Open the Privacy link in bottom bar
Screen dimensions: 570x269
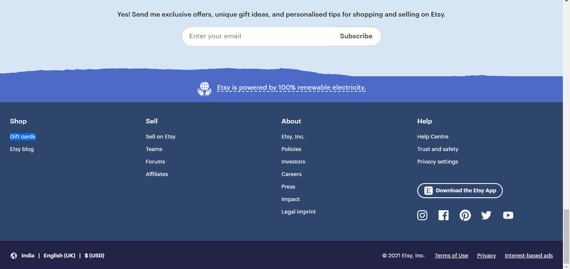pos(486,256)
